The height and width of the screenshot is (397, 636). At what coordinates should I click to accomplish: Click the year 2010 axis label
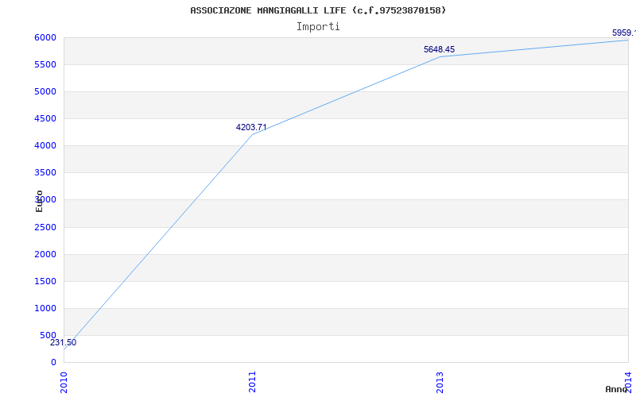(64, 382)
